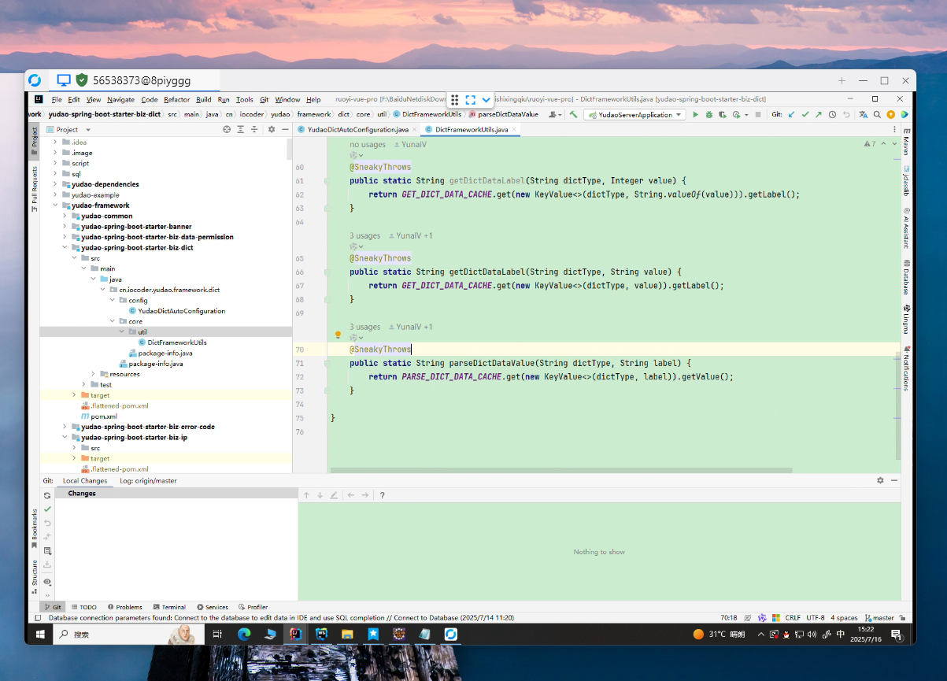
Task: Open the search everywhere magnifier icon
Action: [878, 115]
